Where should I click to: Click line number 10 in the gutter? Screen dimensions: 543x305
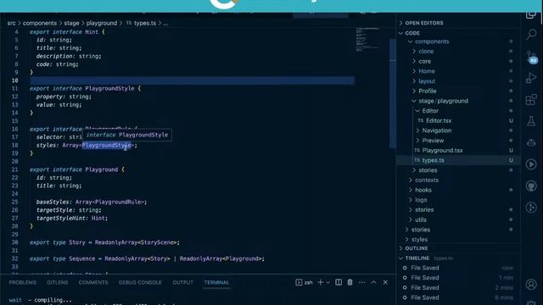[15, 80]
